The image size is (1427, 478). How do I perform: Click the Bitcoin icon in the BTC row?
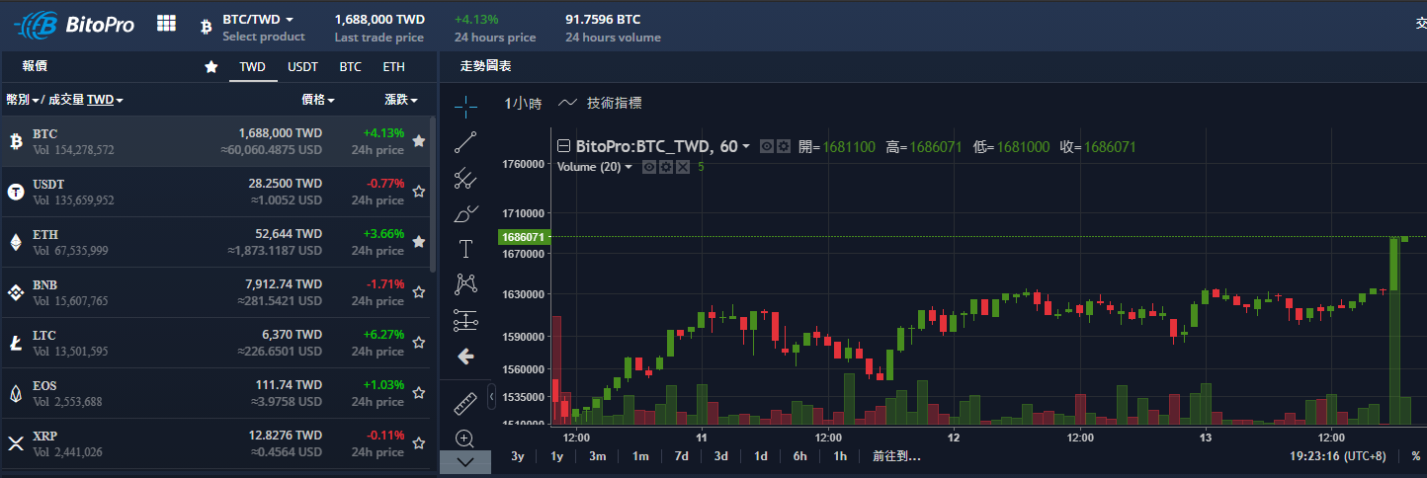16,141
